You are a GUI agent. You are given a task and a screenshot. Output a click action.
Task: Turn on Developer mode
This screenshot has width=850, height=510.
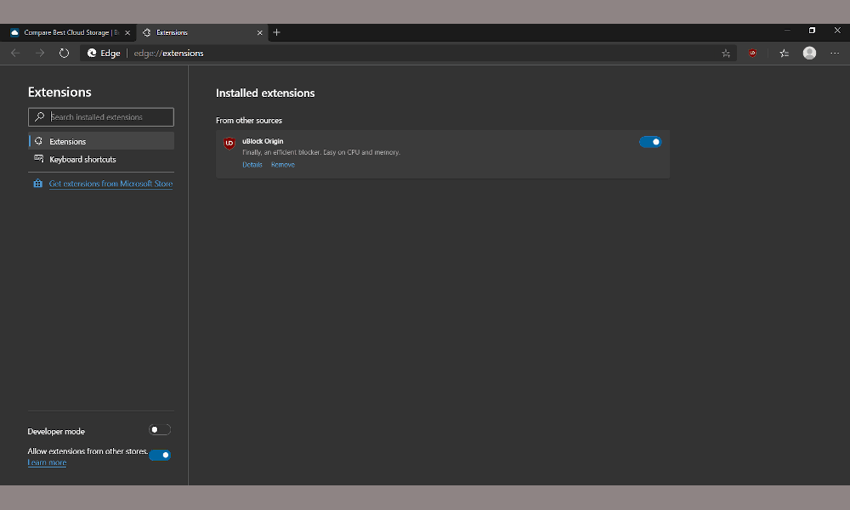[160, 429]
